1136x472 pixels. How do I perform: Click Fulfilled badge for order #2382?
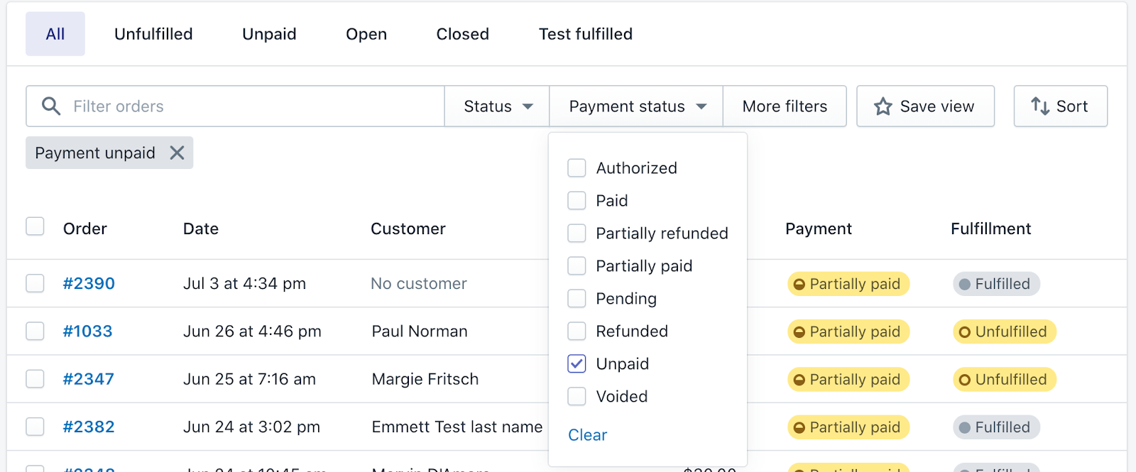coord(995,427)
